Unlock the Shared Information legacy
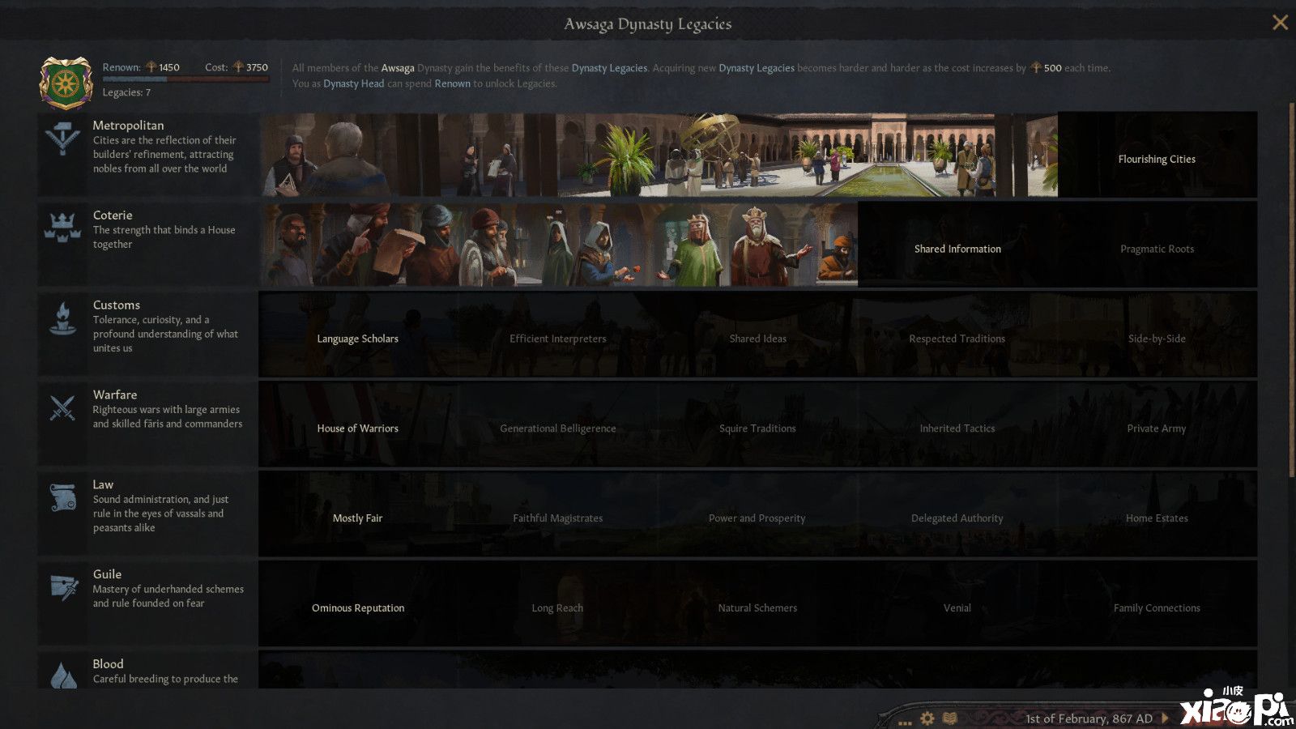Image resolution: width=1296 pixels, height=729 pixels. coord(957,245)
